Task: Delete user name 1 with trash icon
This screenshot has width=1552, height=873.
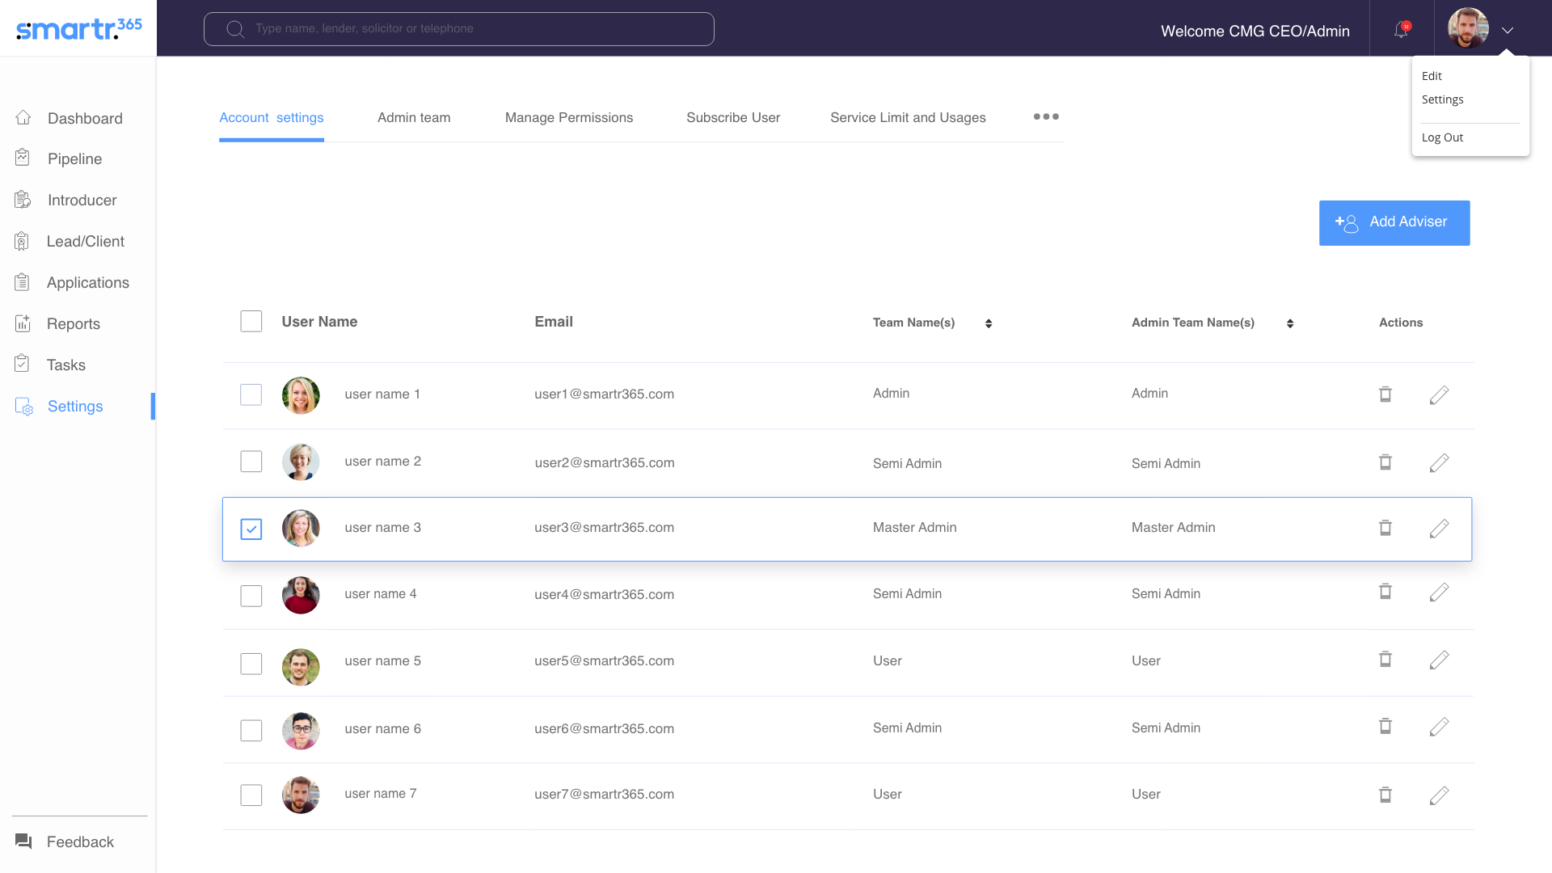Action: pyautogui.click(x=1385, y=394)
